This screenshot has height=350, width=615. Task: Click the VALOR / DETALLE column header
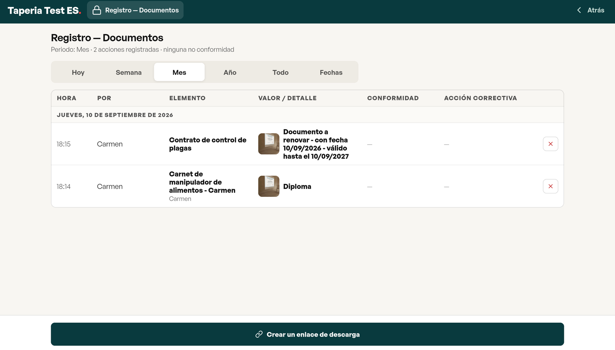(x=288, y=98)
